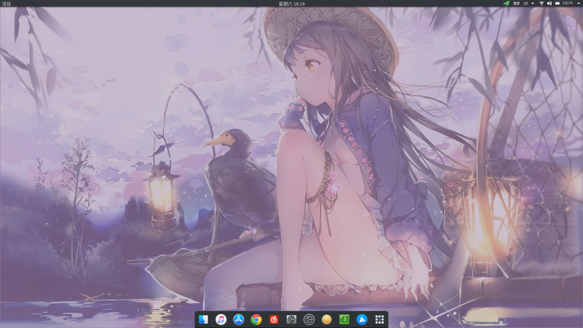Open the green download app in dock

click(x=344, y=319)
